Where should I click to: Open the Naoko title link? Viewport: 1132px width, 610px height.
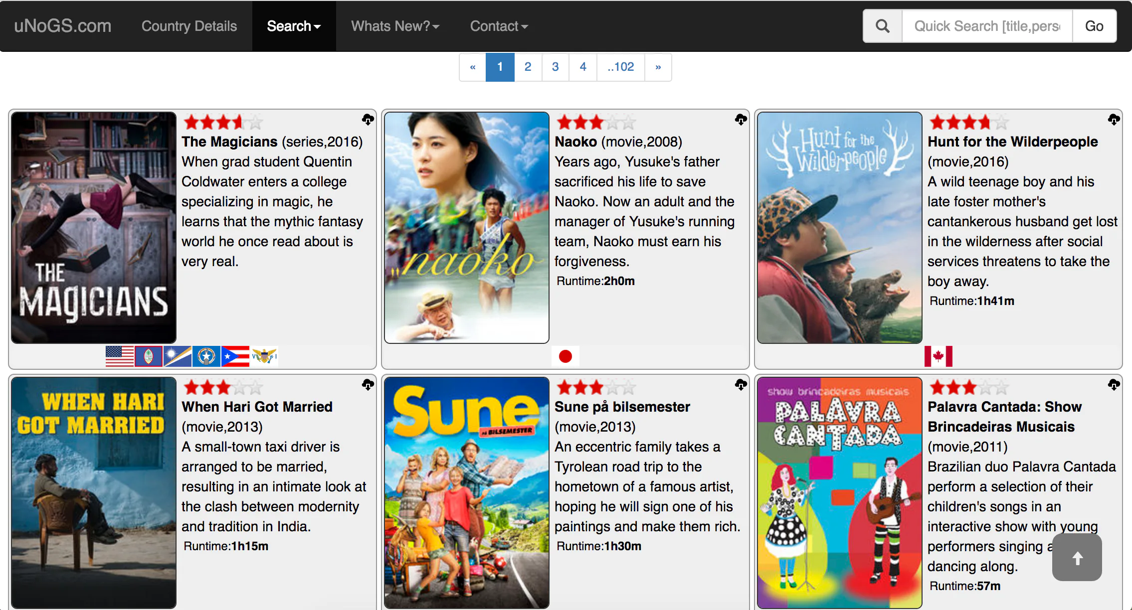click(x=575, y=142)
